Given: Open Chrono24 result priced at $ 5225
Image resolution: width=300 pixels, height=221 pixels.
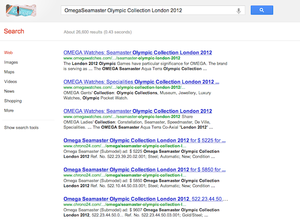Looking at the screenshot, I should (x=144, y=140).
